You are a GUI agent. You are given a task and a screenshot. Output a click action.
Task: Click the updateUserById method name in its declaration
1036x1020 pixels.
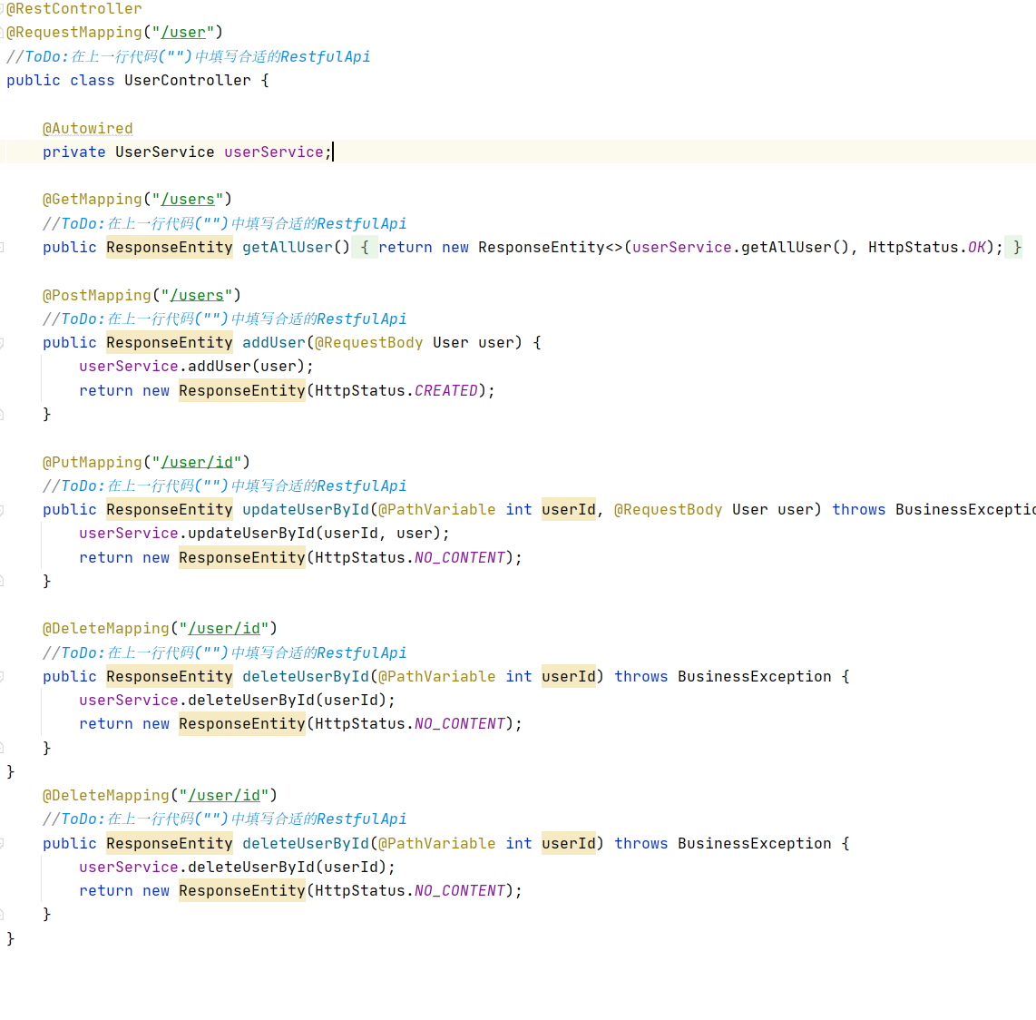pyautogui.click(x=305, y=510)
